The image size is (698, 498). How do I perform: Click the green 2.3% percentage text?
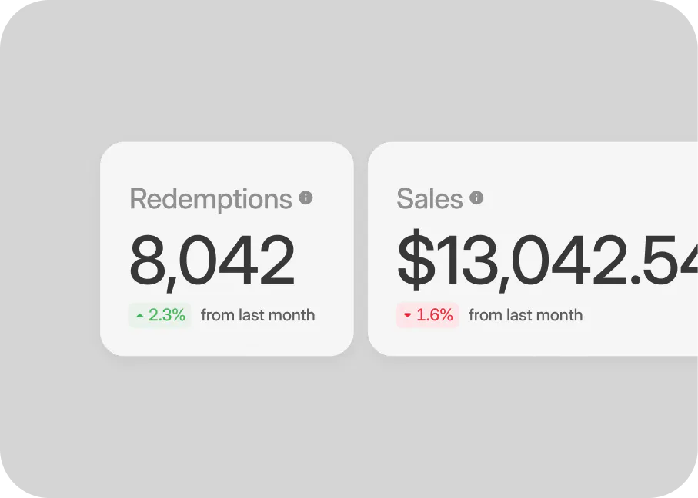point(167,315)
